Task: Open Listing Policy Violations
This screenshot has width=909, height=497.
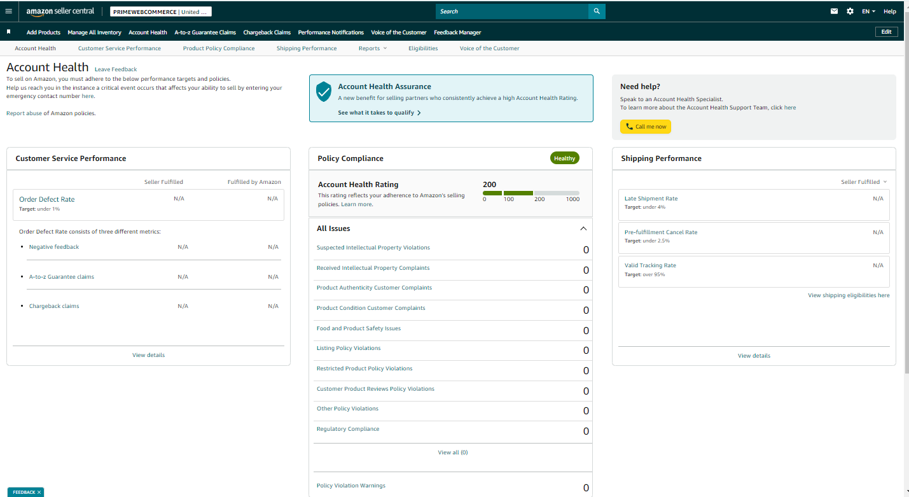Action: coord(349,348)
